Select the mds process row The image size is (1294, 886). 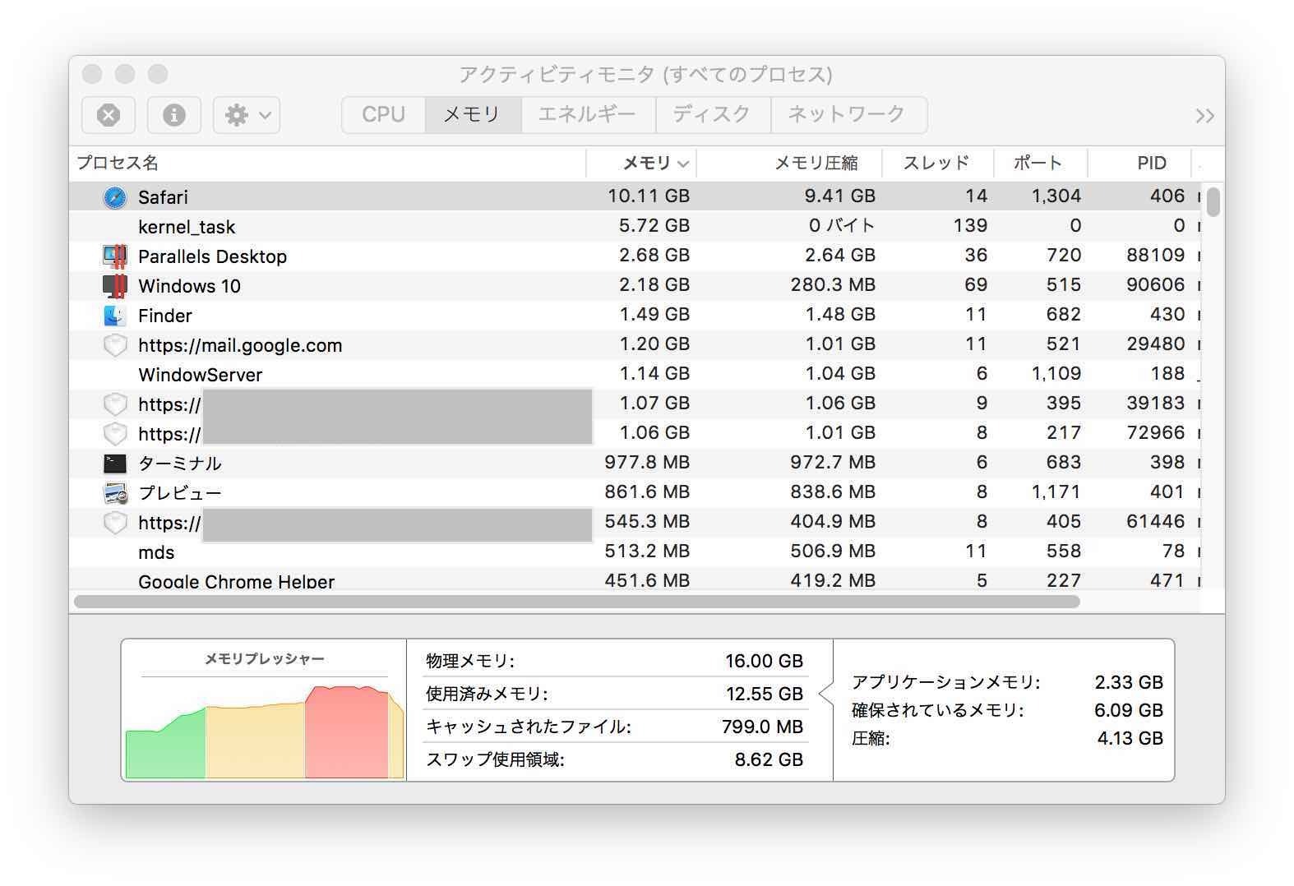click(635, 551)
